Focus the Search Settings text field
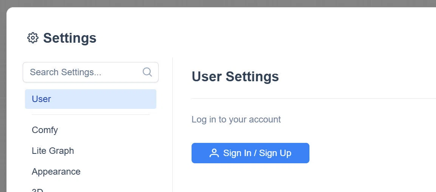Viewport: 436px width, 192px height. pyautogui.click(x=91, y=72)
